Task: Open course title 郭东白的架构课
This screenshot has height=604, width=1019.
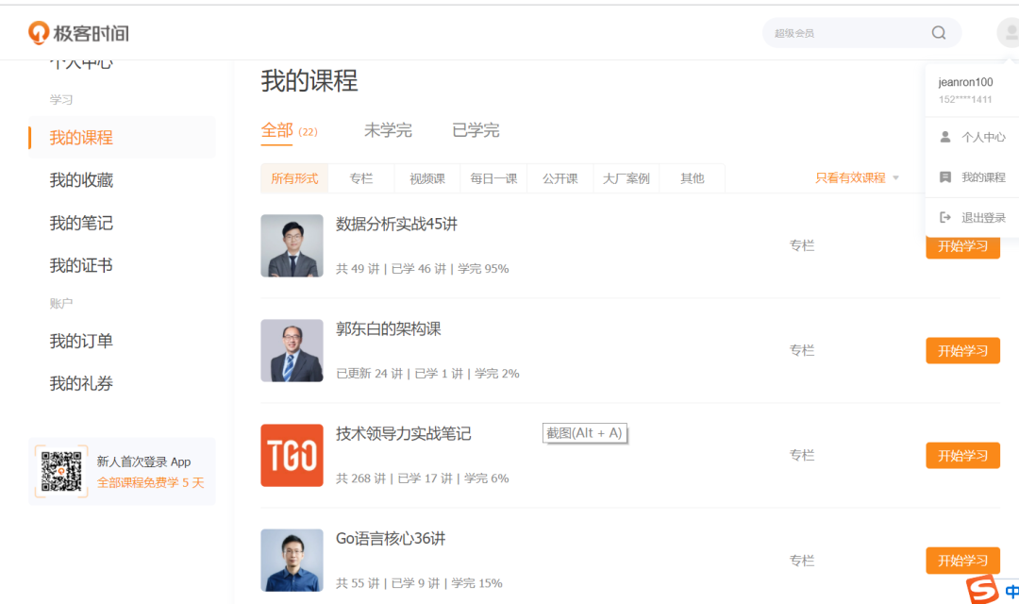Action: (x=388, y=329)
